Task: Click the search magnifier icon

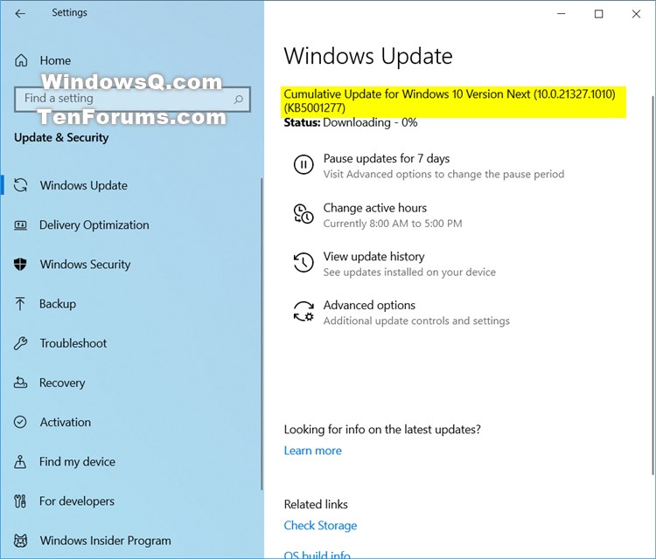Action: coord(239,99)
